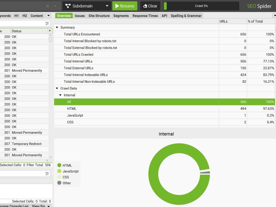Switch to the H2 tab
This screenshot has height=207, width=276.
(x=25, y=16)
